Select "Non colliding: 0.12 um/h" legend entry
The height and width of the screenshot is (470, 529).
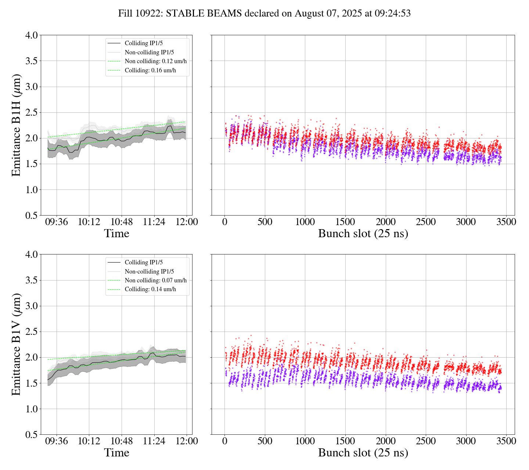tap(155, 61)
